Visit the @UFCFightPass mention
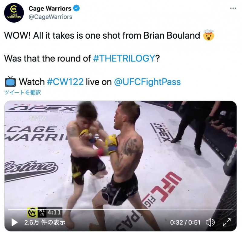Image resolution: width=242 pixels, height=232 pixels. [147, 82]
